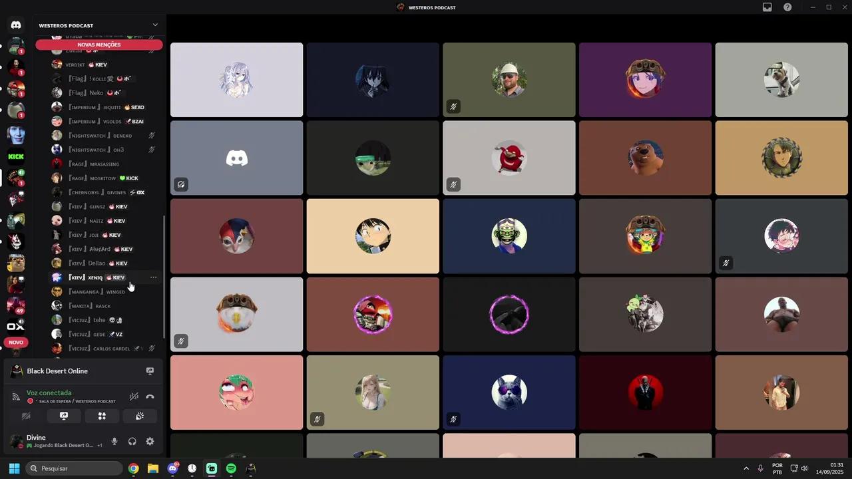Open Spotify from the taskbar
The image size is (852, 479).
click(x=231, y=468)
